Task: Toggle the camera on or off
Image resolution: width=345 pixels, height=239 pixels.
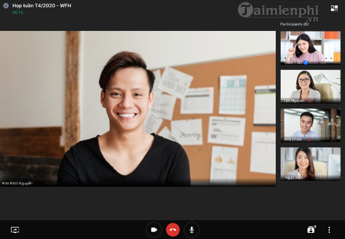Action: pyautogui.click(x=154, y=230)
